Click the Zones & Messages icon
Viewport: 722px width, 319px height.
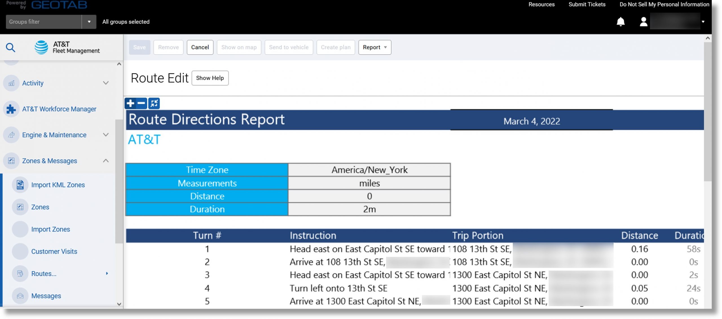coord(11,161)
